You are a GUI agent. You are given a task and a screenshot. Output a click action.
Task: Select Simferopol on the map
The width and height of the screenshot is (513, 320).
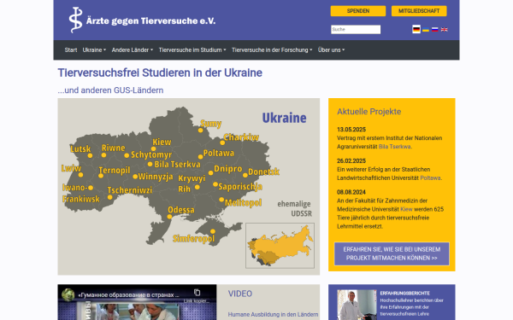tap(193, 239)
